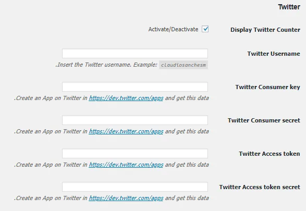The width and height of the screenshot is (306, 211).
Task: Click the Activate/Deactivate checkbox label
Action: pos(173,29)
